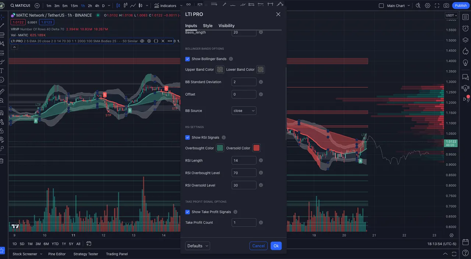The height and width of the screenshot is (259, 471).
Task: Close the LTI PRO dialog
Action: click(x=278, y=14)
